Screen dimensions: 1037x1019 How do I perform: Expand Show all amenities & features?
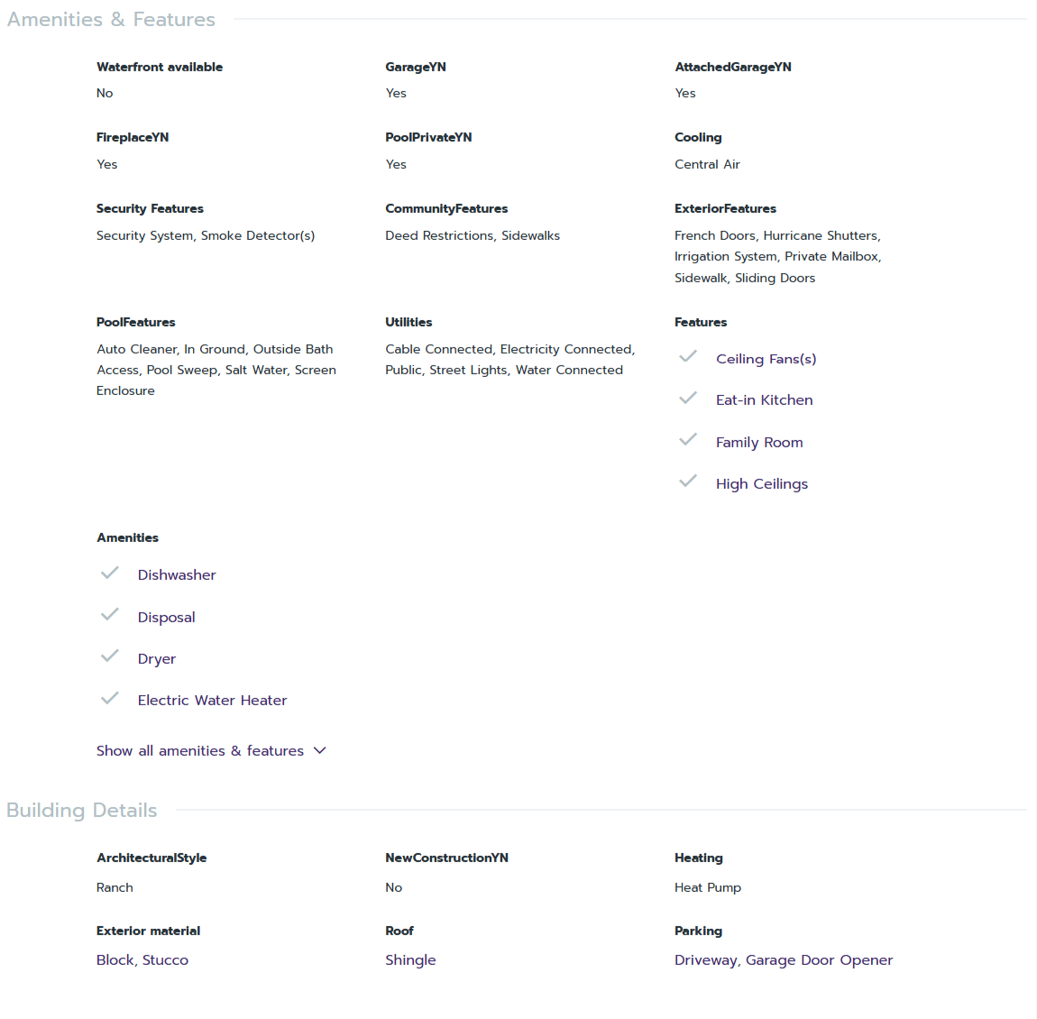pos(200,751)
